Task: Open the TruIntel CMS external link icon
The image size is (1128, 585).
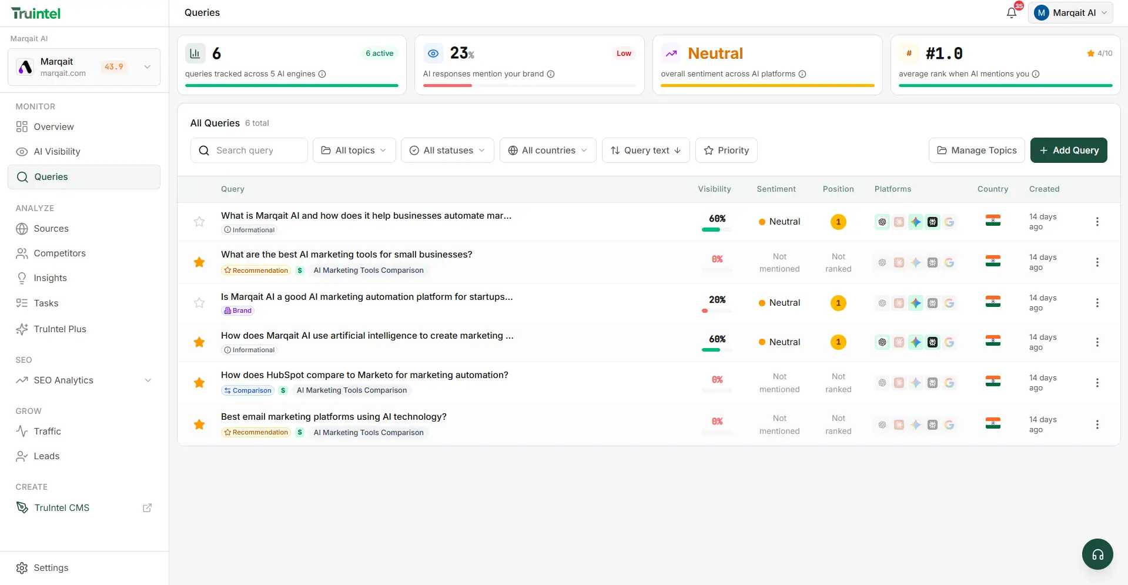Action: (x=148, y=508)
